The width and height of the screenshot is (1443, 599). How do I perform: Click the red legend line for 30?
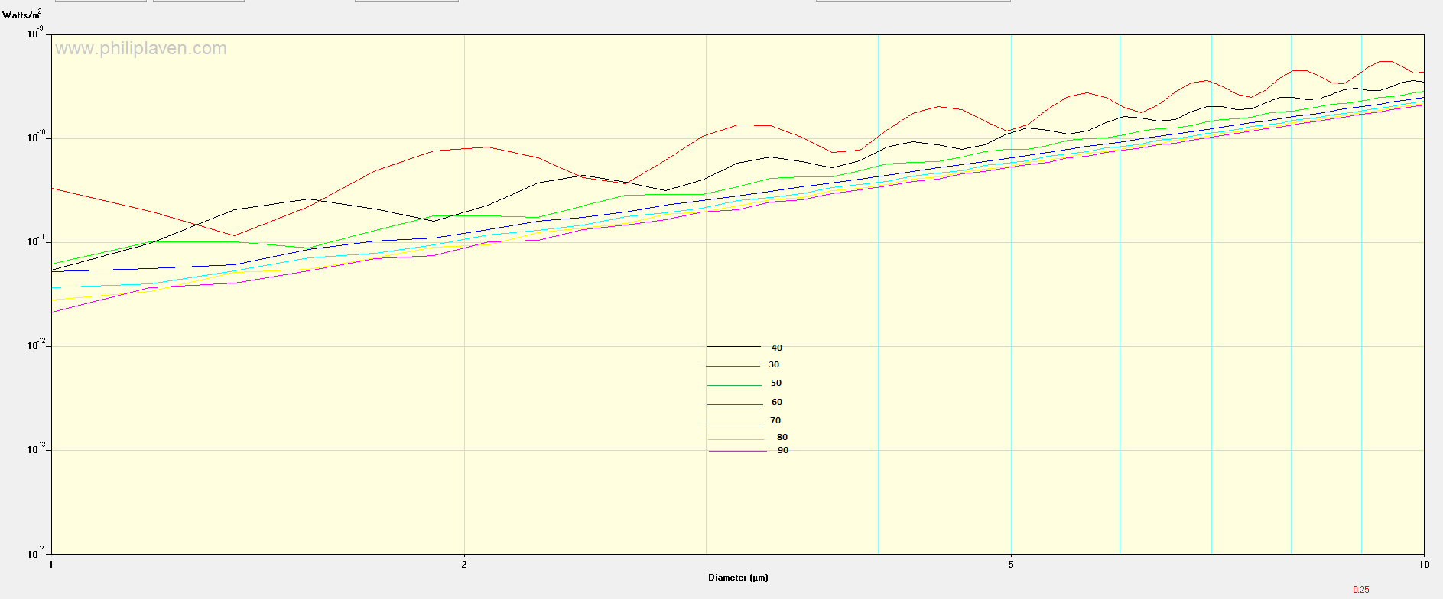tap(733, 366)
